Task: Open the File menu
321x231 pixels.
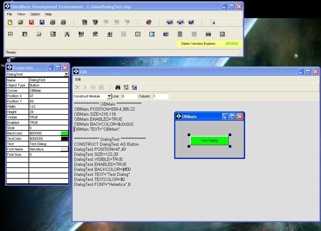Action: click(x=9, y=14)
